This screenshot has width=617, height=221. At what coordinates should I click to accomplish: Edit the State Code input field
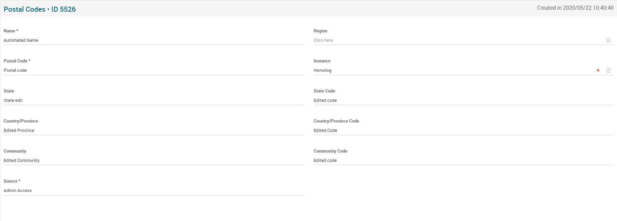463,100
